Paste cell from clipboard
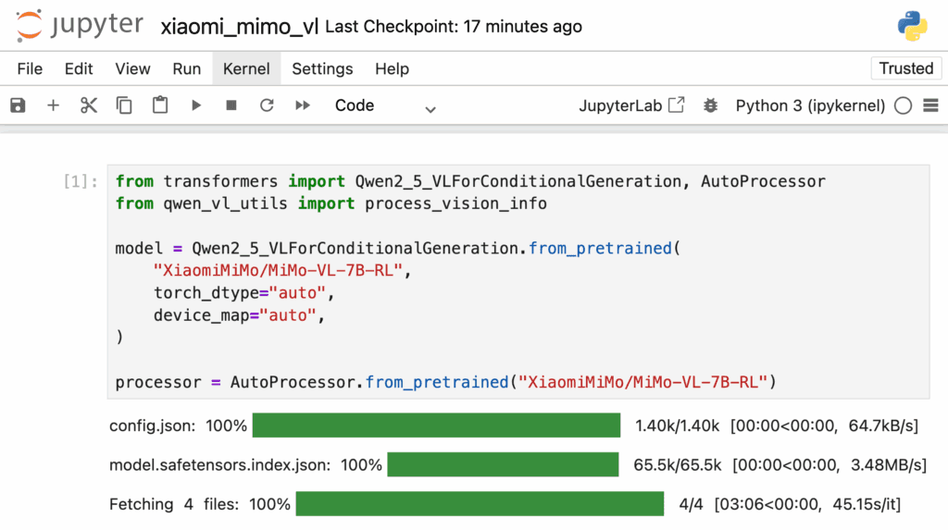Viewport: 948px width, 530px height. [x=159, y=105]
